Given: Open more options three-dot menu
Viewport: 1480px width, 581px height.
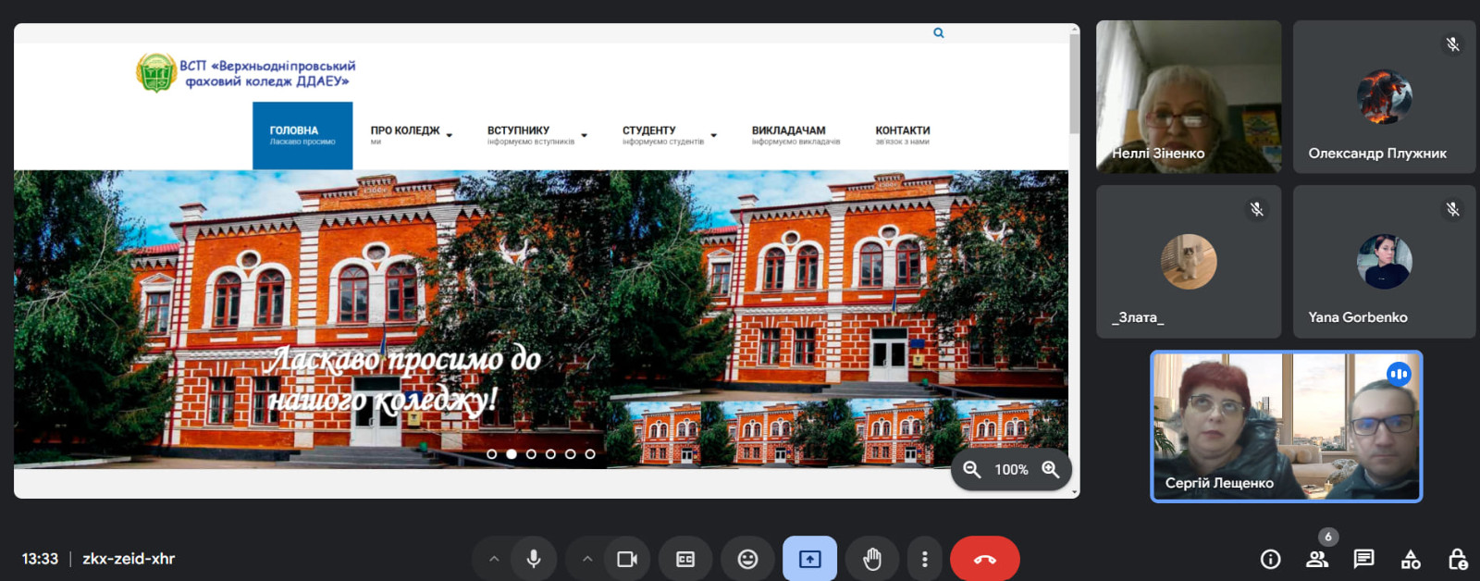Looking at the screenshot, I should tap(924, 559).
